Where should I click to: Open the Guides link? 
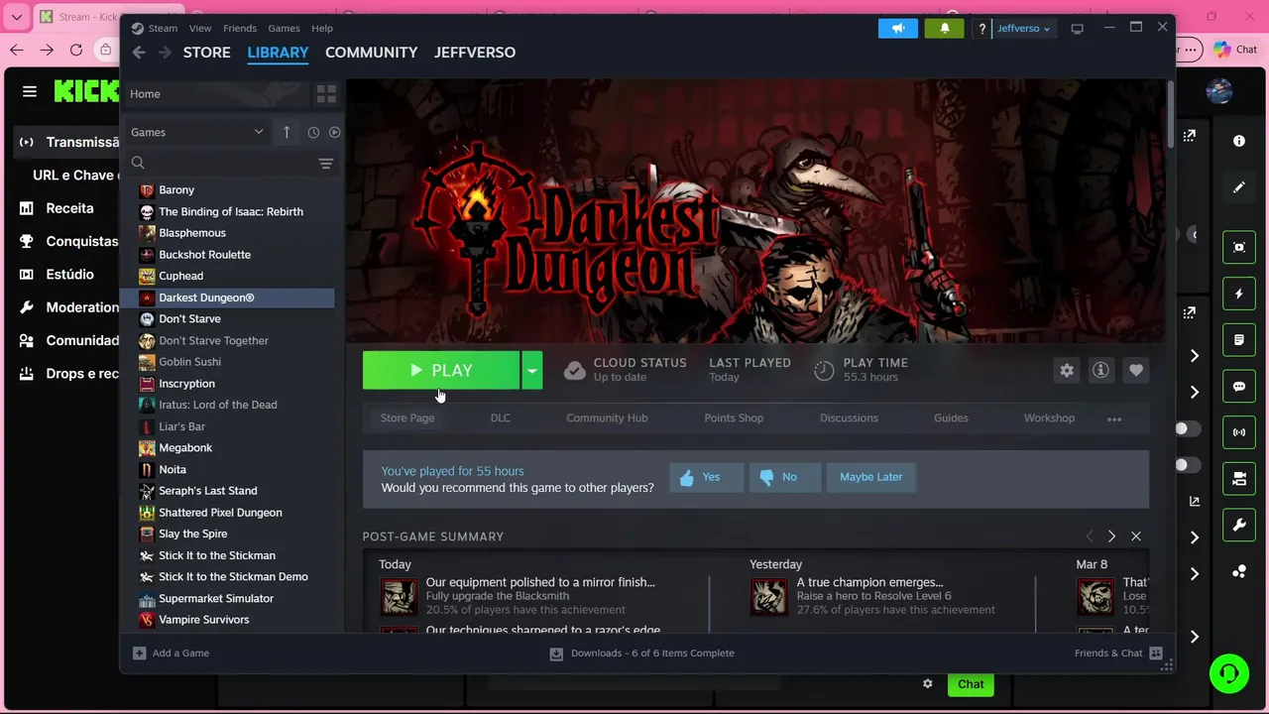pos(951,418)
